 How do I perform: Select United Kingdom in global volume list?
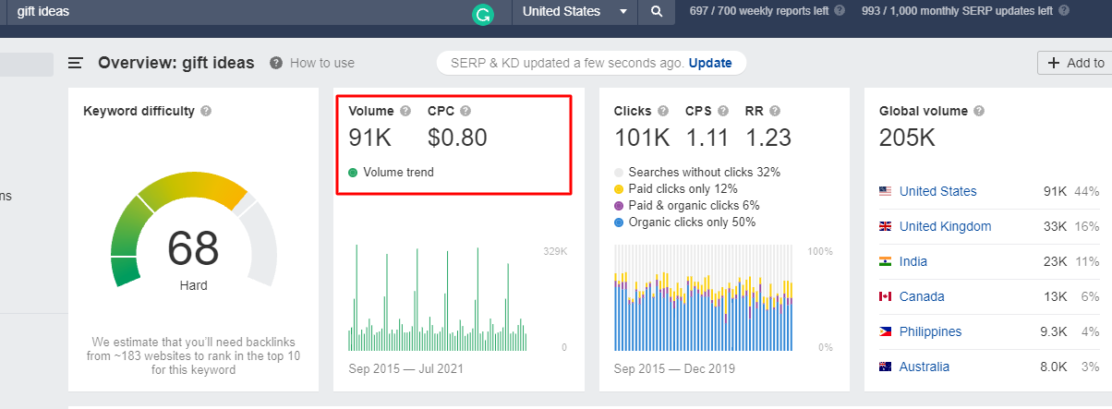tap(944, 226)
